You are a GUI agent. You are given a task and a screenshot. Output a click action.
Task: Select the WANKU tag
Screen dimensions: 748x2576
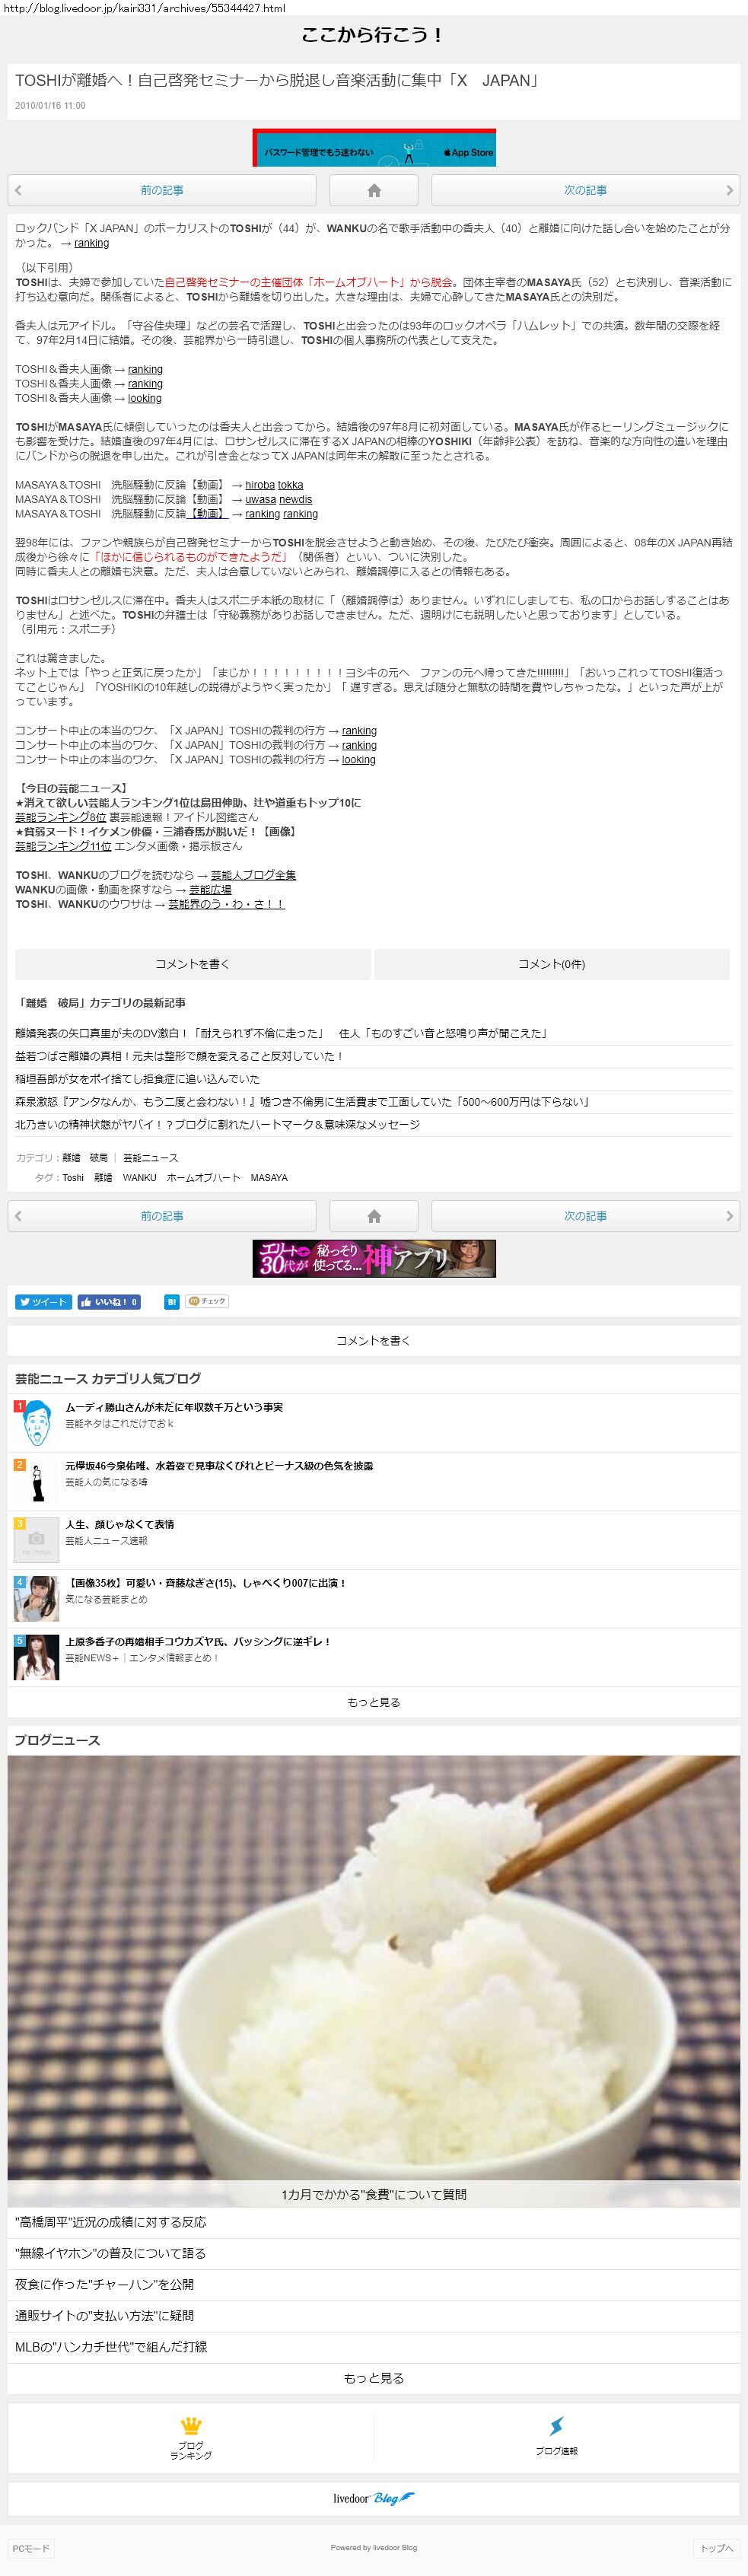click(139, 1178)
